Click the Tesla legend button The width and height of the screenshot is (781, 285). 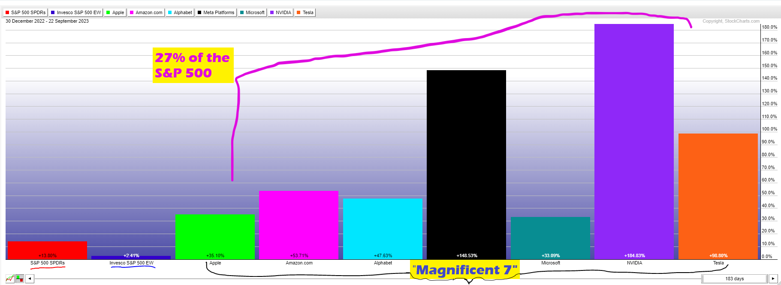[x=305, y=12]
